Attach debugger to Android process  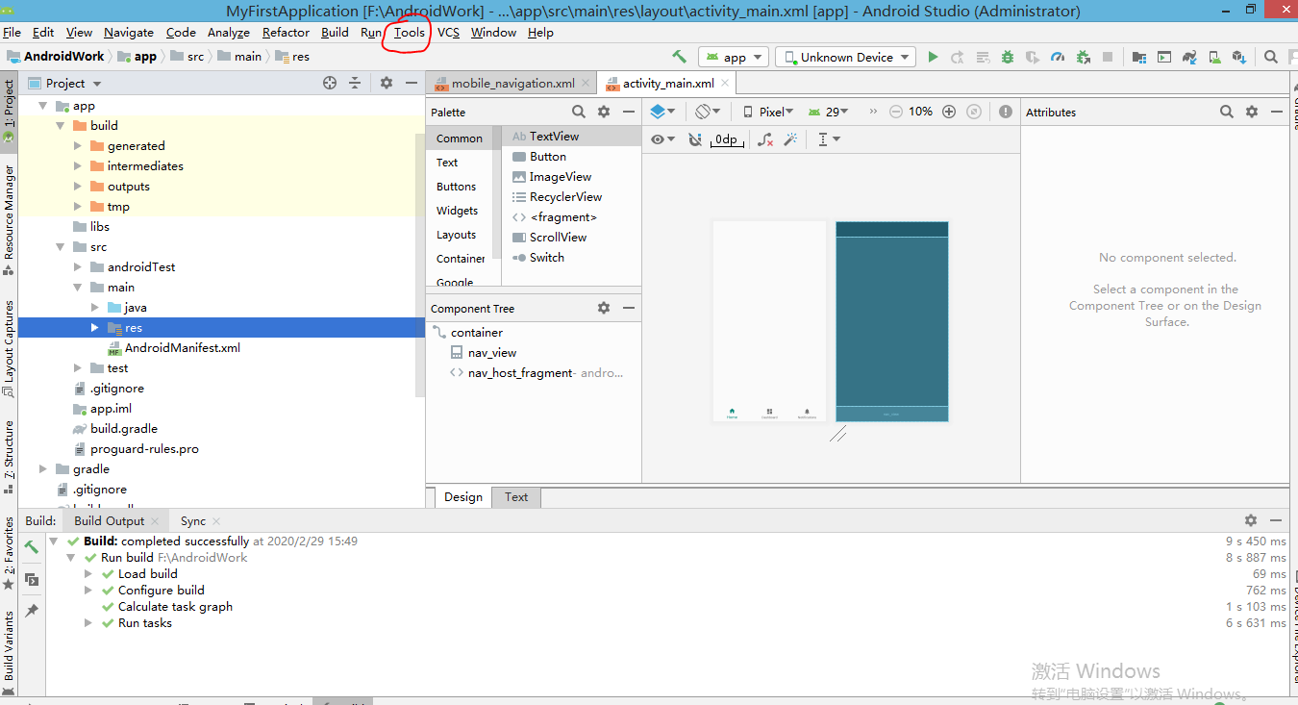[x=1083, y=57]
